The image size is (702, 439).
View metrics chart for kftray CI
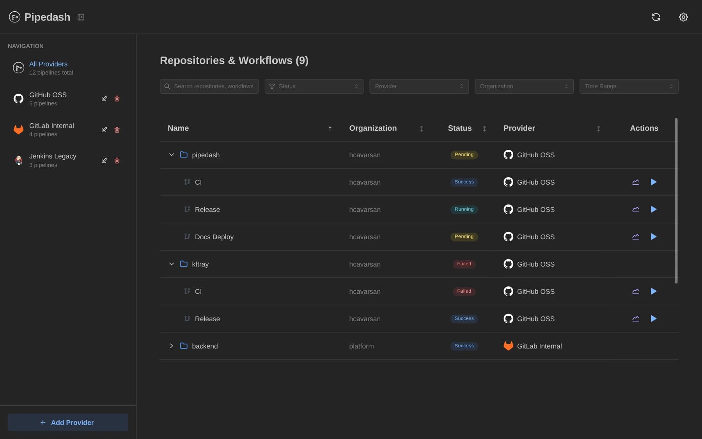click(x=636, y=291)
